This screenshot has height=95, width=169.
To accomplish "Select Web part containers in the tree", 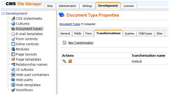I will coord(32,75).
